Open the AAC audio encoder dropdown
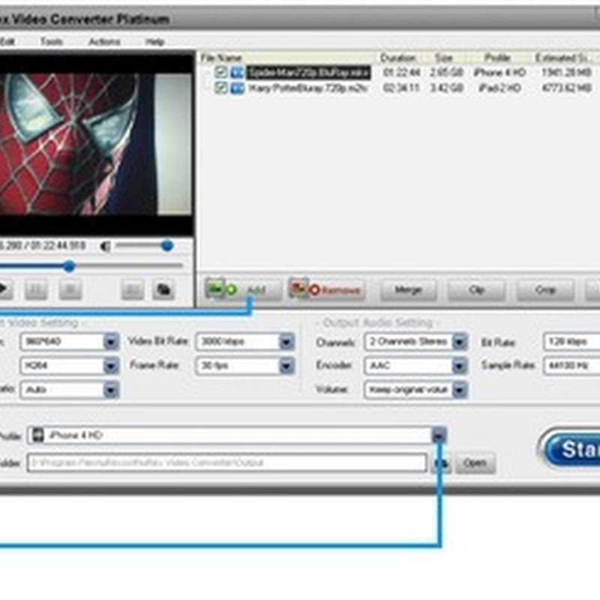 point(460,366)
